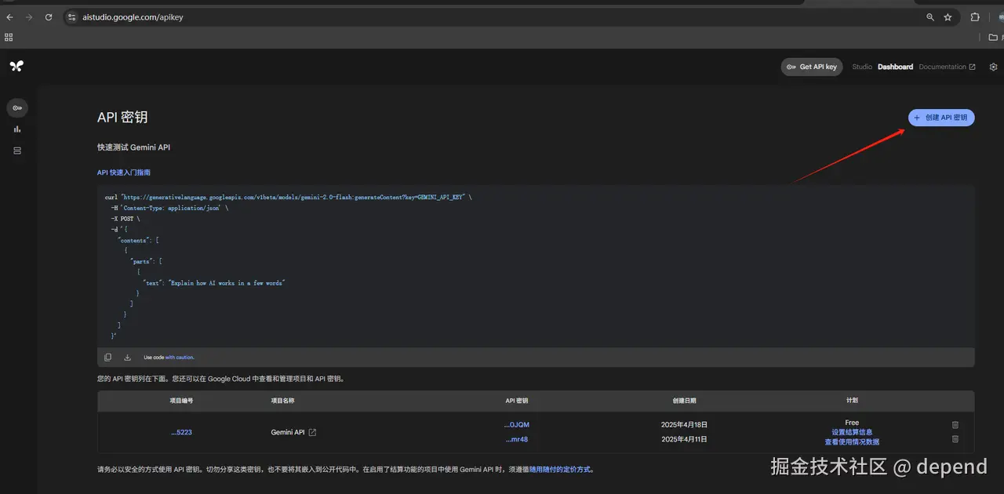The image size is (1004, 494).
Task: Open the Documentation link
Action: click(947, 67)
